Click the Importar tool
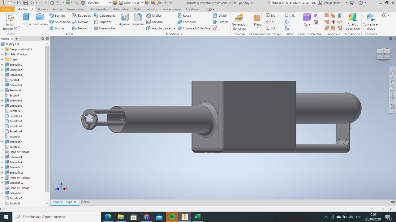Screen dimensions: 396x222 (x=102, y=22)
